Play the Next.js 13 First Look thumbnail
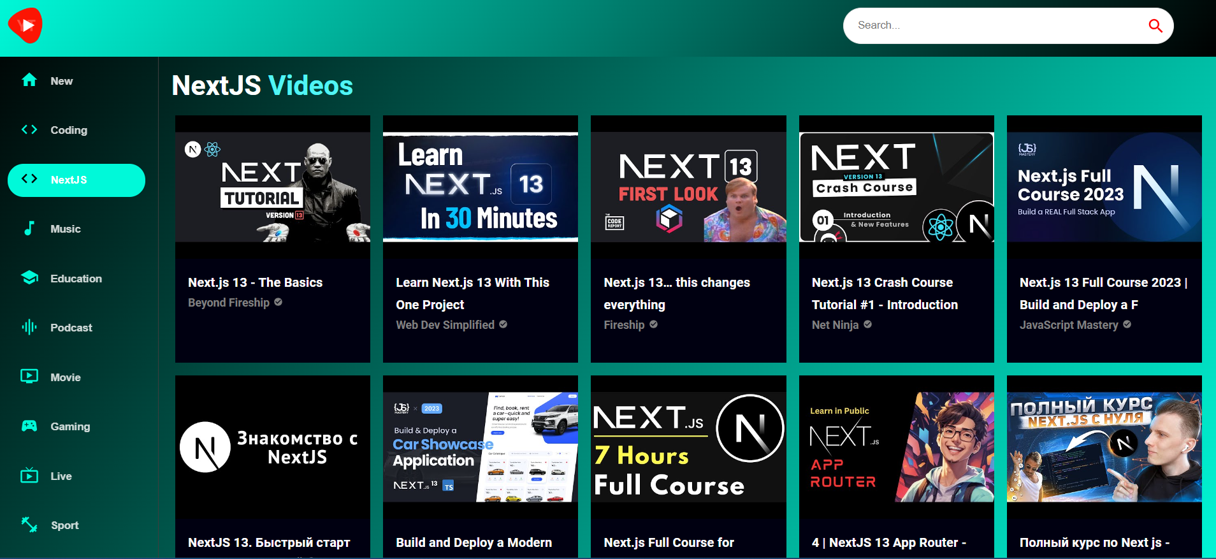This screenshot has height=559, width=1216. point(688,187)
